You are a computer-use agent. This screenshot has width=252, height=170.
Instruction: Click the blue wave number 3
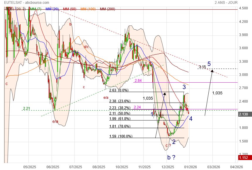184,87
